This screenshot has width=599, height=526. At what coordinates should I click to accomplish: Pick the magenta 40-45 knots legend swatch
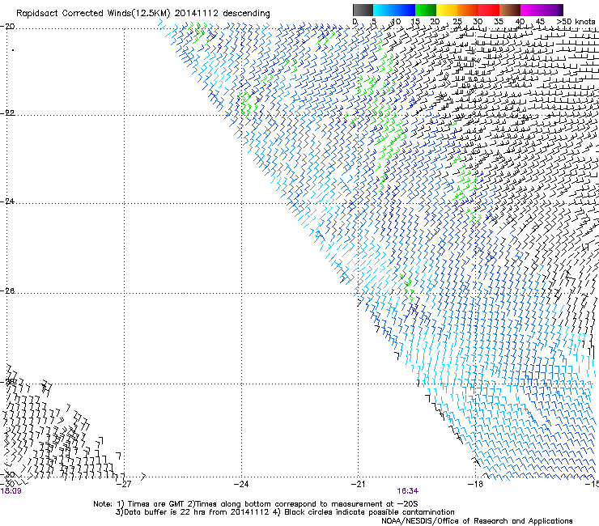531,10
